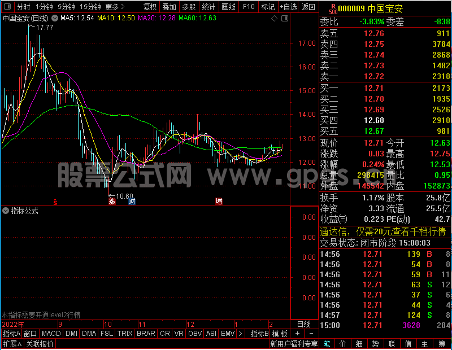Select the 笔 tick detail tab
The height and width of the screenshot is (350, 452).
[x=327, y=344]
